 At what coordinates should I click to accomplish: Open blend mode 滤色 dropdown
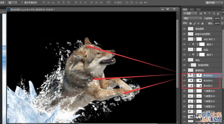pyautogui.click(x=192, y=18)
